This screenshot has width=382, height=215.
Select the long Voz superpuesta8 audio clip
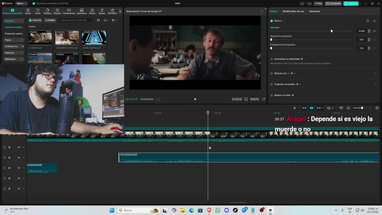249,157
